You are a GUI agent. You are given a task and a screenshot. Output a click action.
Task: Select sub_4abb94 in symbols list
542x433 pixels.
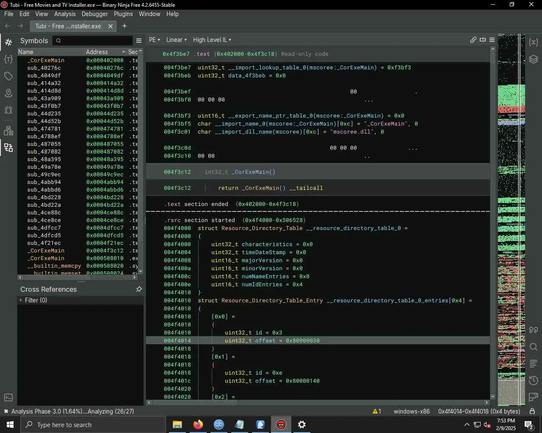tap(77, 182)
